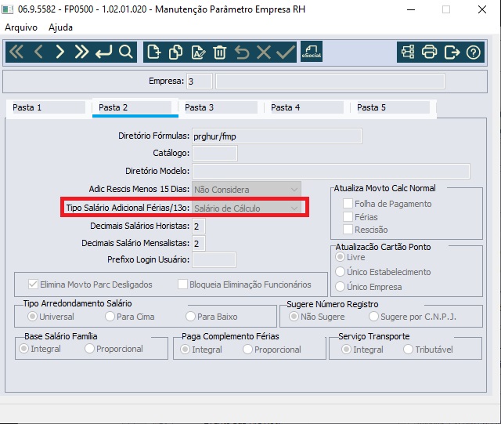The height and width of the screenshot is (424, 501).
Task: Click Decimais Salário Mensalistas field
Action: pos(199,244)
